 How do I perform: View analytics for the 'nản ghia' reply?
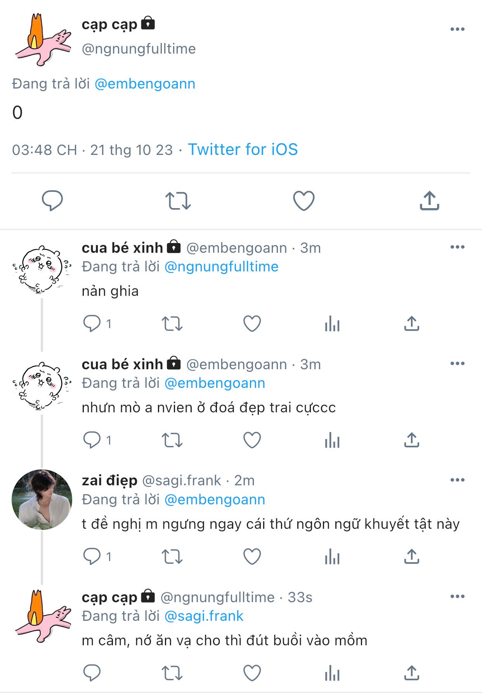332,323
